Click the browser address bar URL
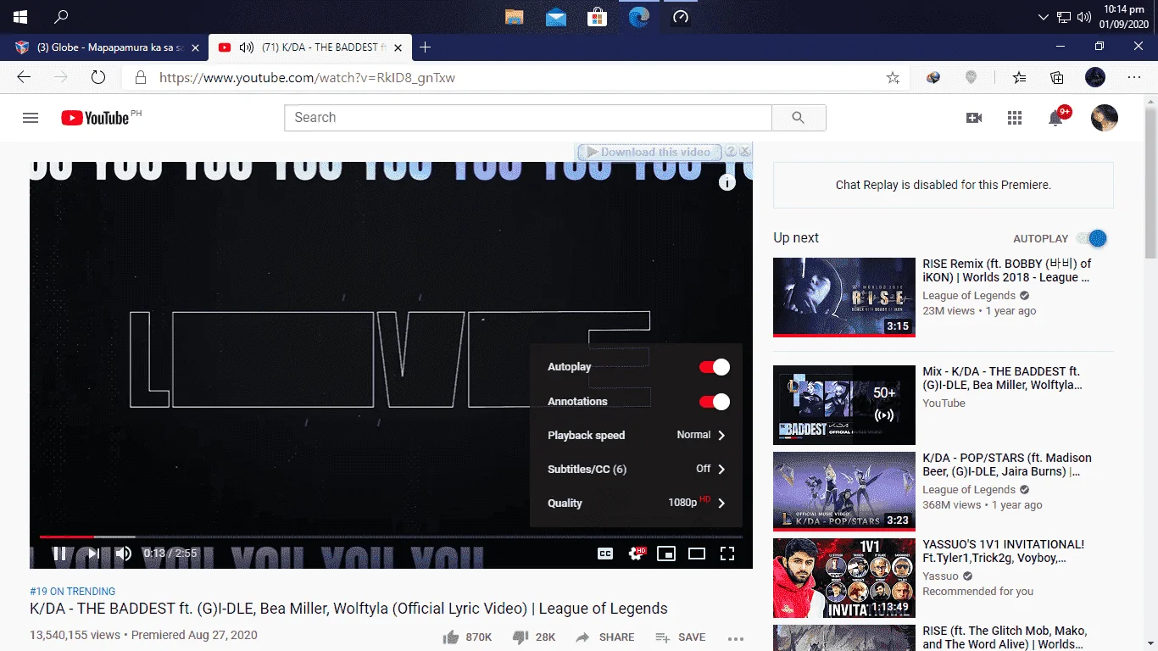1158x651 pixels. 308,78
